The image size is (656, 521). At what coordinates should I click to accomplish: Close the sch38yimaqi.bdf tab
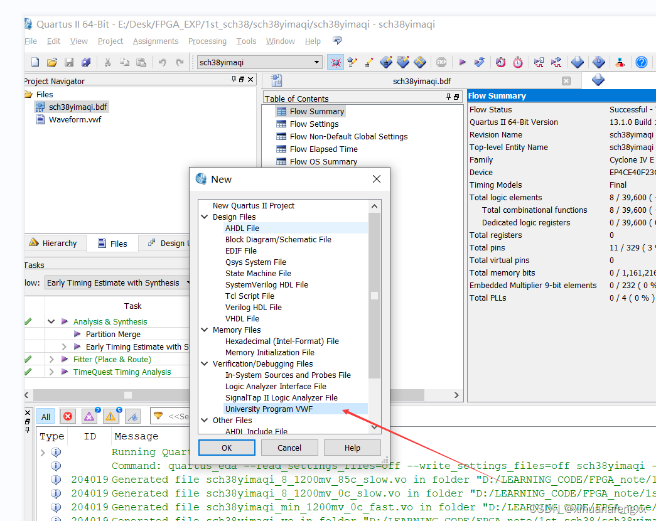(566, 81)
